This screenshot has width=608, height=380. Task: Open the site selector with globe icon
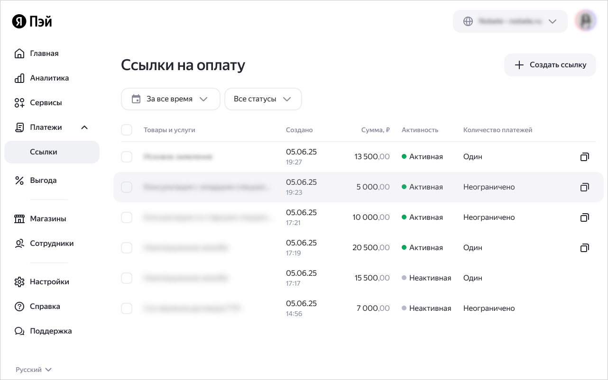(x=510, y=21)
